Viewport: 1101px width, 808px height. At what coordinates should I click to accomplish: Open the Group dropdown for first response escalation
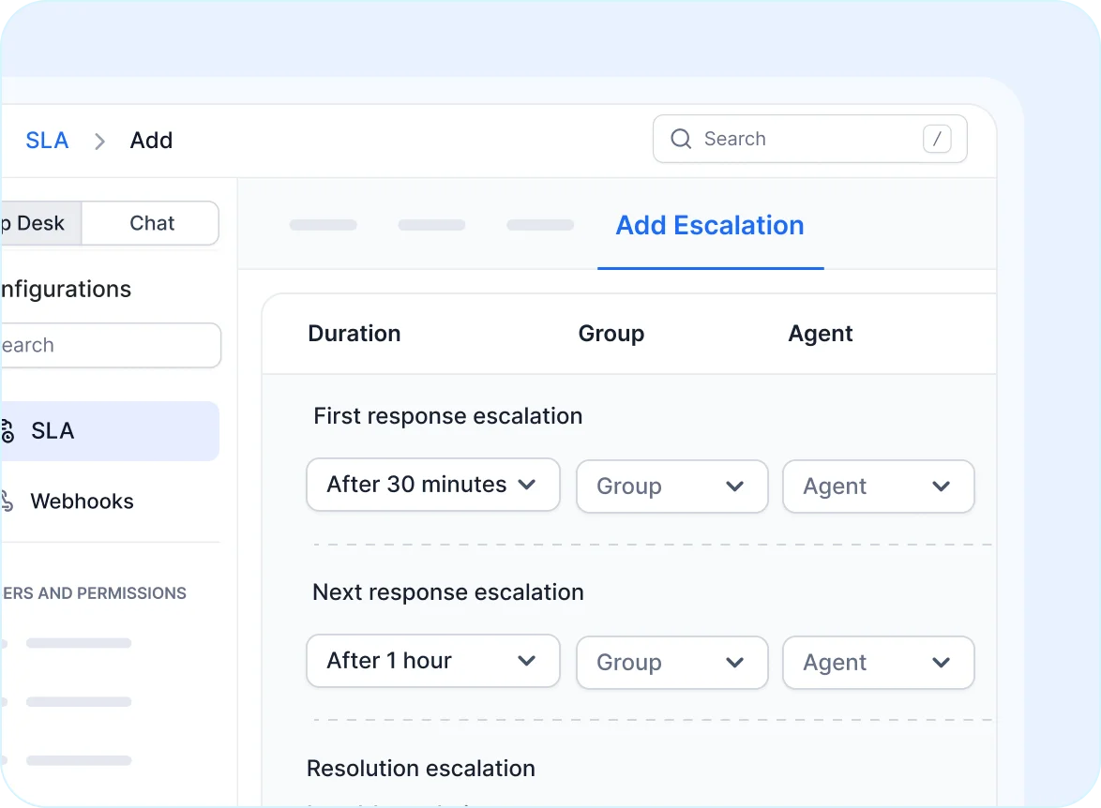pyautogui.click(x=671, y=486)
